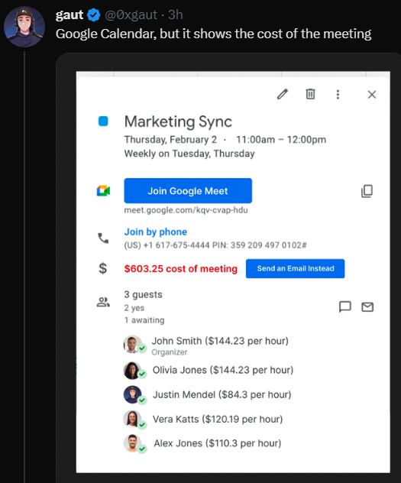The width and height of the screenshot is (401, 483).
Task: Click the 3 guests label
Action: coord(143,294)
